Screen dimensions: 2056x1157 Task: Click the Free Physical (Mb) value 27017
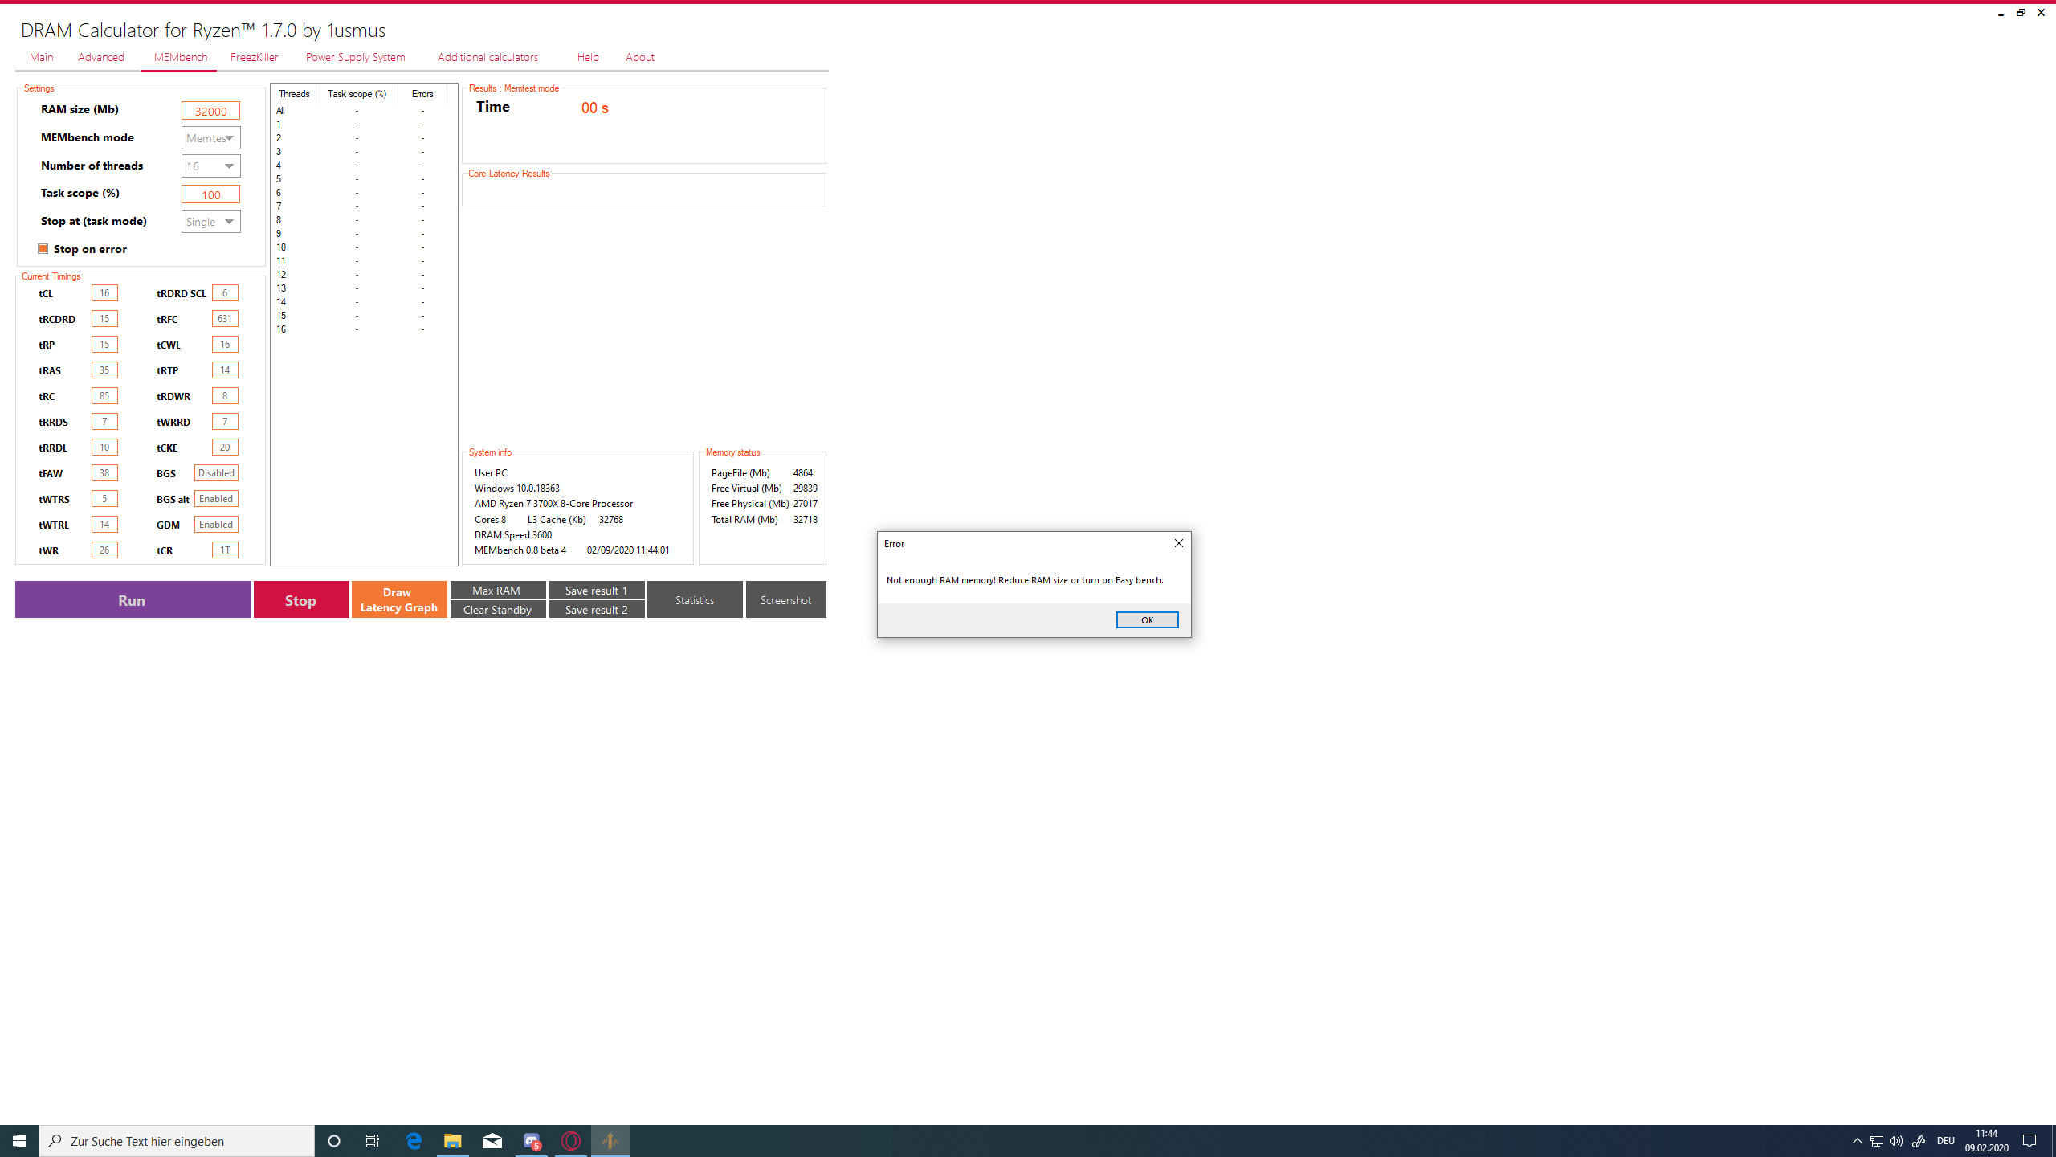click(806, 504)
